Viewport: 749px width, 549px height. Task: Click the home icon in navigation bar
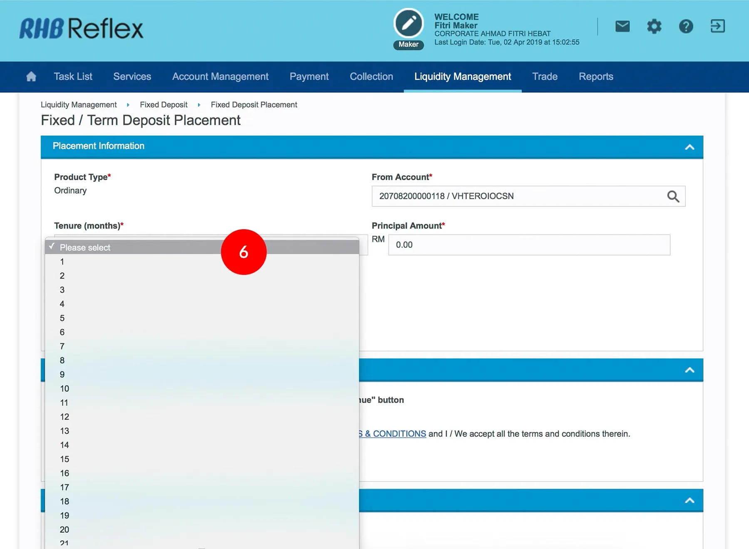[31, 77]
